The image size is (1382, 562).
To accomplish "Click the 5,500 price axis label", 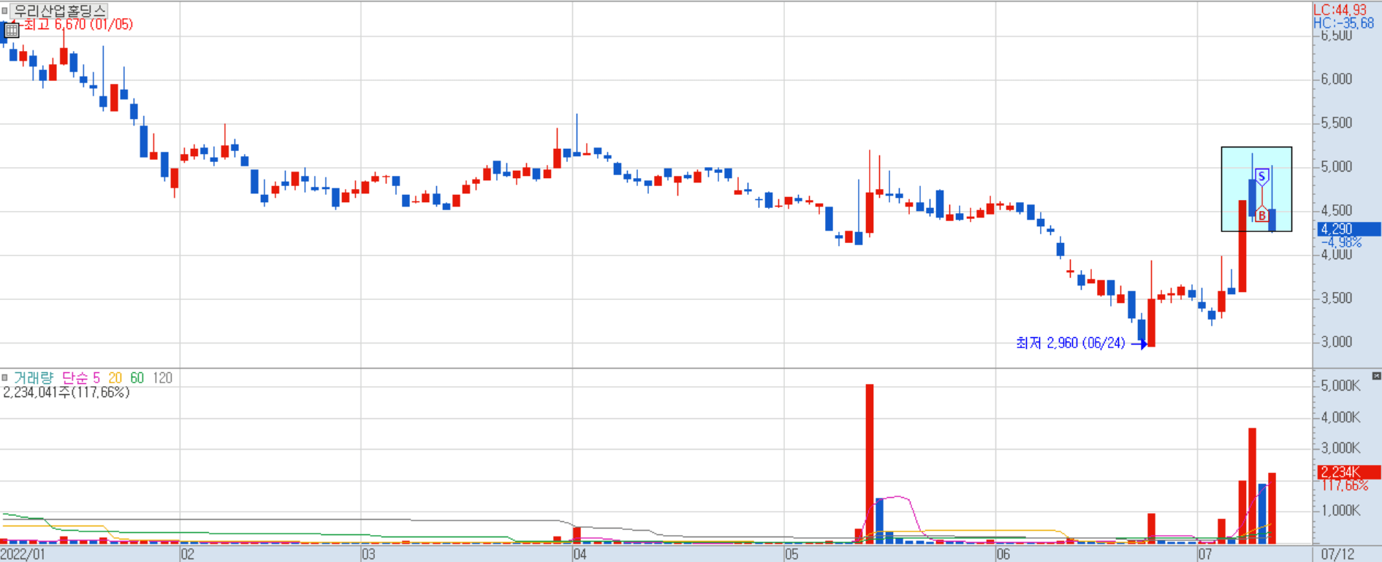I will [1337, 123].
